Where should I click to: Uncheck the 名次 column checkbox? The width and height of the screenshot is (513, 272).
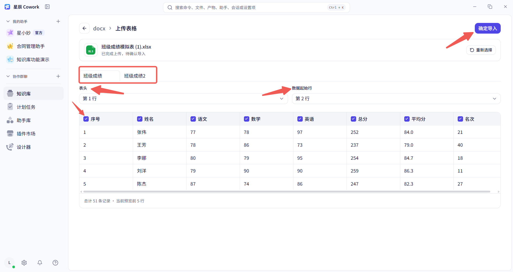click(x=460, y=119)
